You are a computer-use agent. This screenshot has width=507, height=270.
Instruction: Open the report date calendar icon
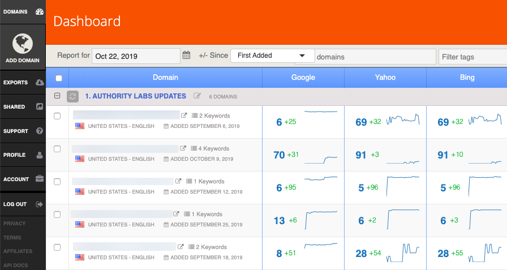click(186, 55)
